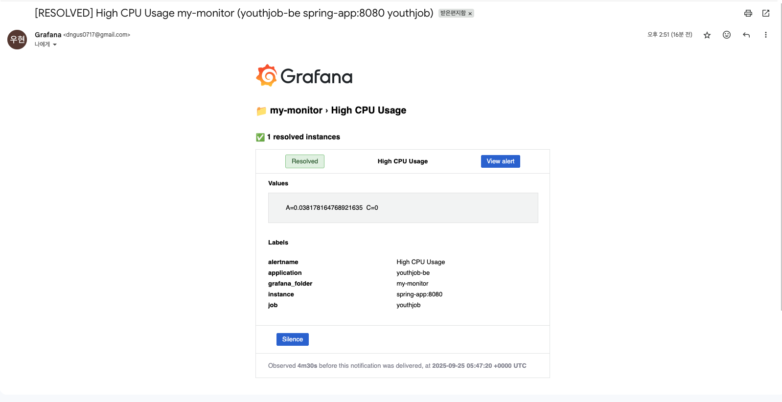The image size is (782, 402).
Task: Open email in new window icon
Action: (x=766, y=13)
